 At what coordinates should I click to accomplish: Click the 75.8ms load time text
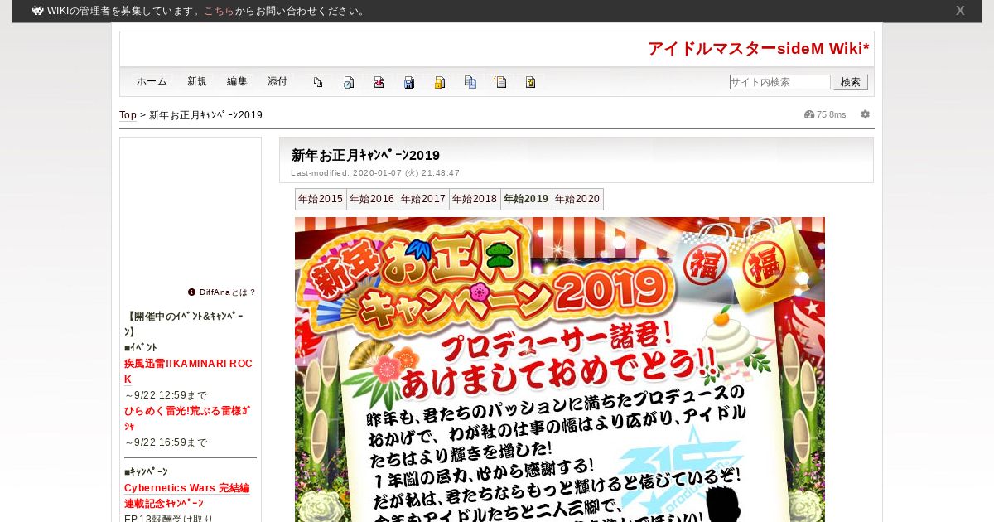click(x=832, y=114)
